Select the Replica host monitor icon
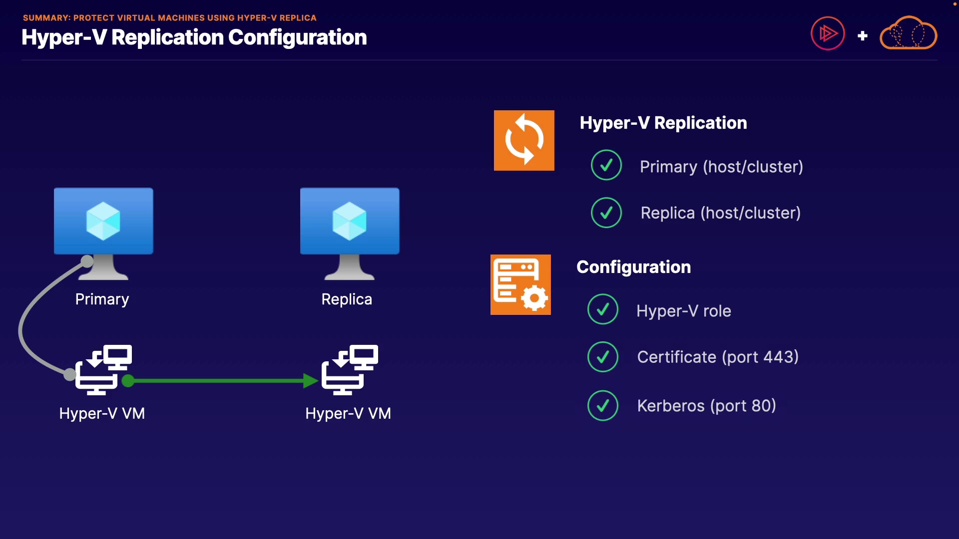Image resolution: width=959 pixels, height=539 pixels. click(350, 222)
